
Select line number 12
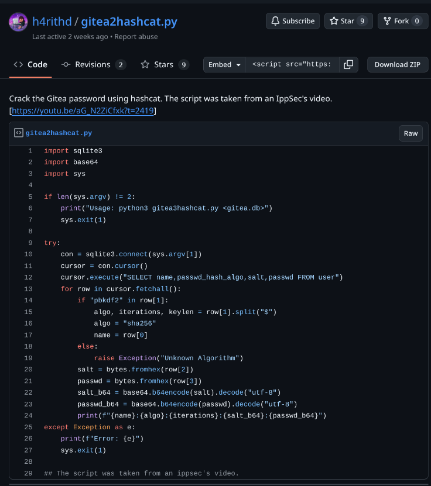28,277
